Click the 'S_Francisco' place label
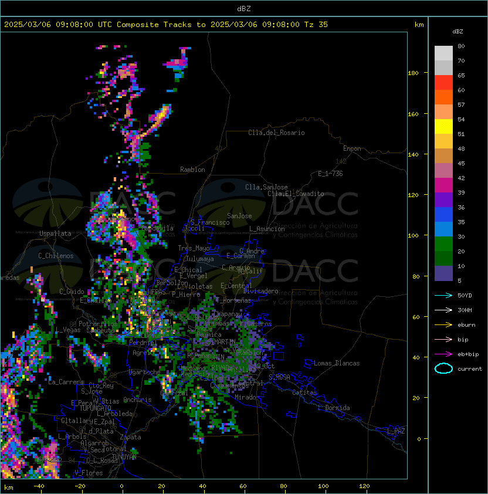488x494 pixels. [210, 222]
